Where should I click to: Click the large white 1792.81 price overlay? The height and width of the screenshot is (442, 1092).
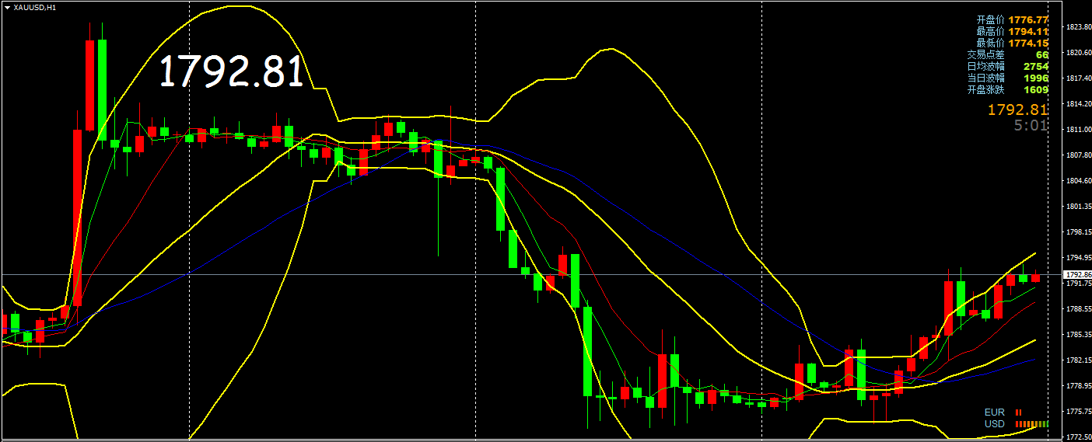click(231, 71)
